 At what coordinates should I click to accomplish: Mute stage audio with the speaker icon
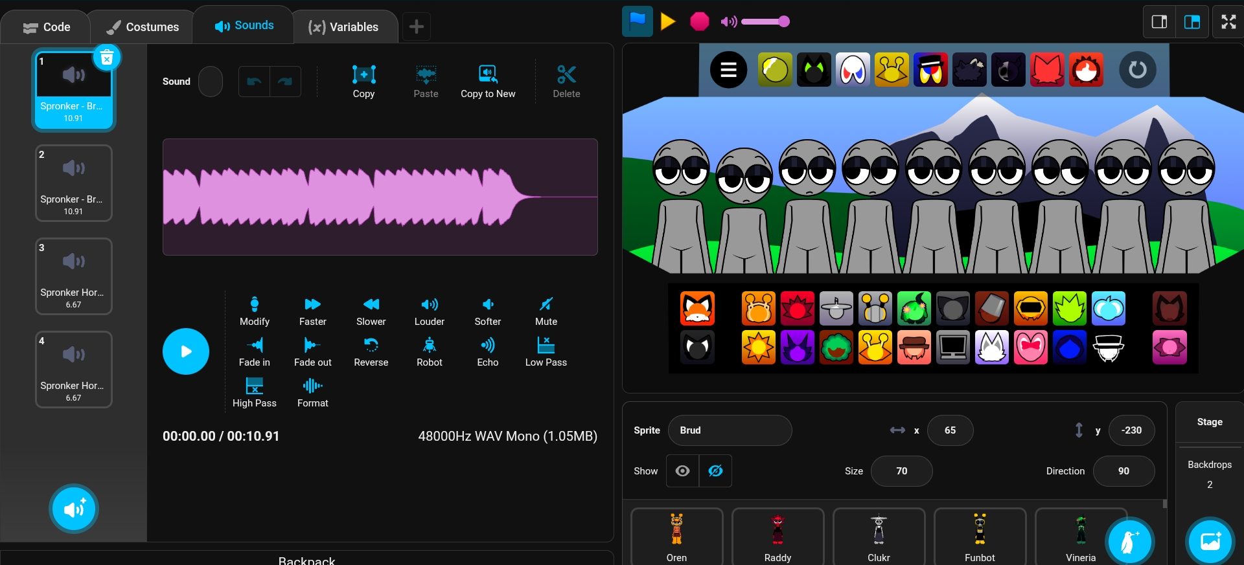[x=728, y=21]
